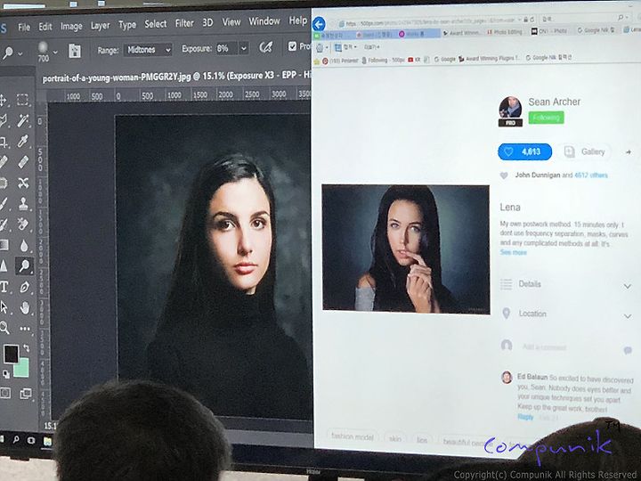The height and width of the screenshot is (481, 641).
Task: Open the brush settings panel icon
Action: pos(75,51)
